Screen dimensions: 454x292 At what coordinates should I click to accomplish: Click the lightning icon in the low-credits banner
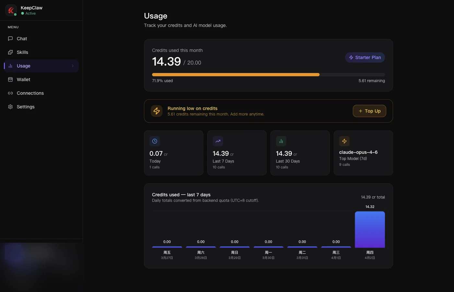point(157,111)
